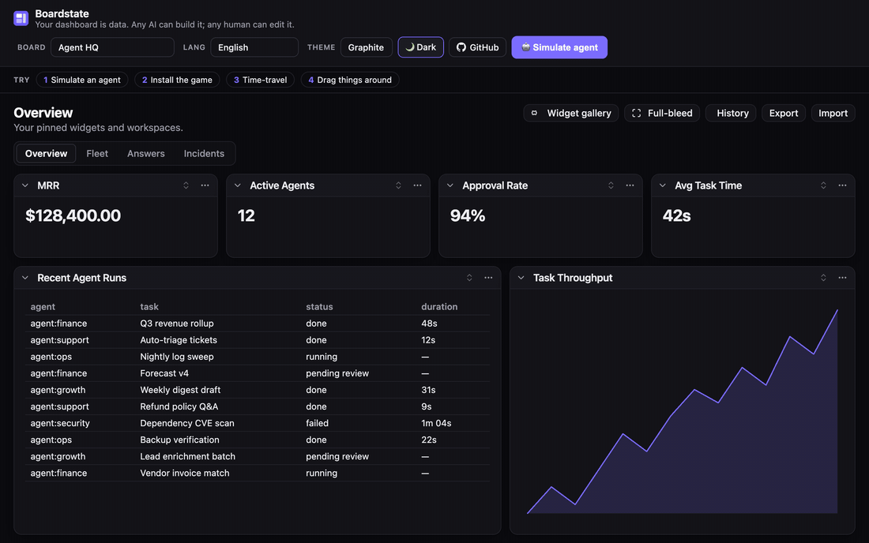Open Avg Task Time more-options menu

point(842,185)
